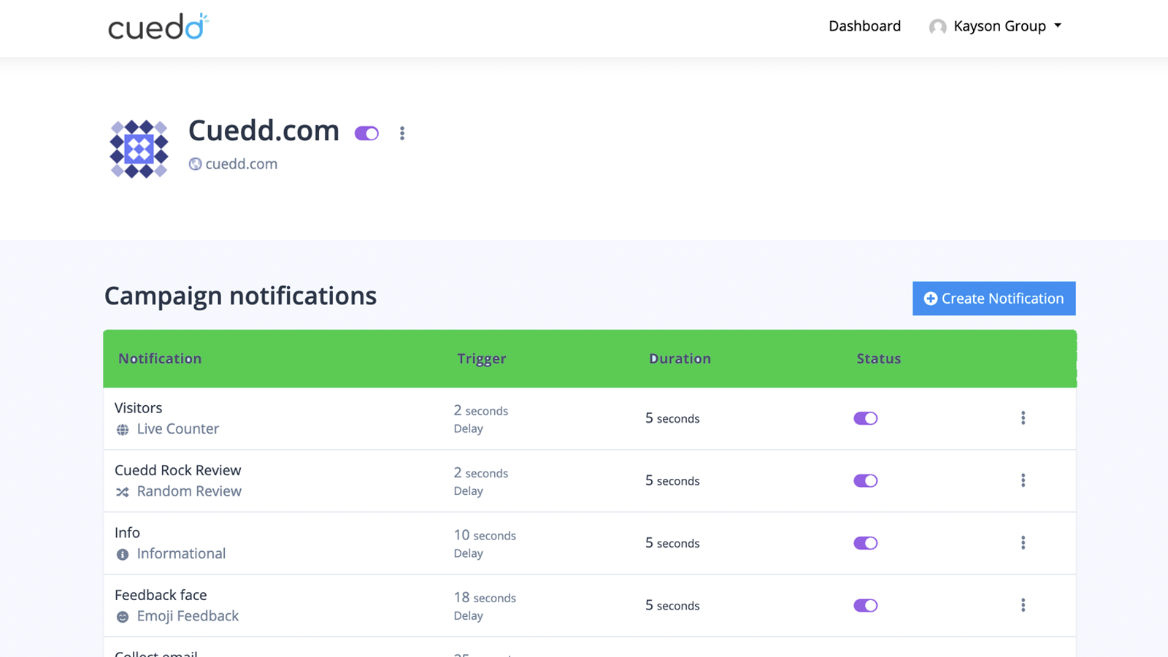Open the Info notification
Viewport: 1168px width, 657px height.
(x=127, y=533)
